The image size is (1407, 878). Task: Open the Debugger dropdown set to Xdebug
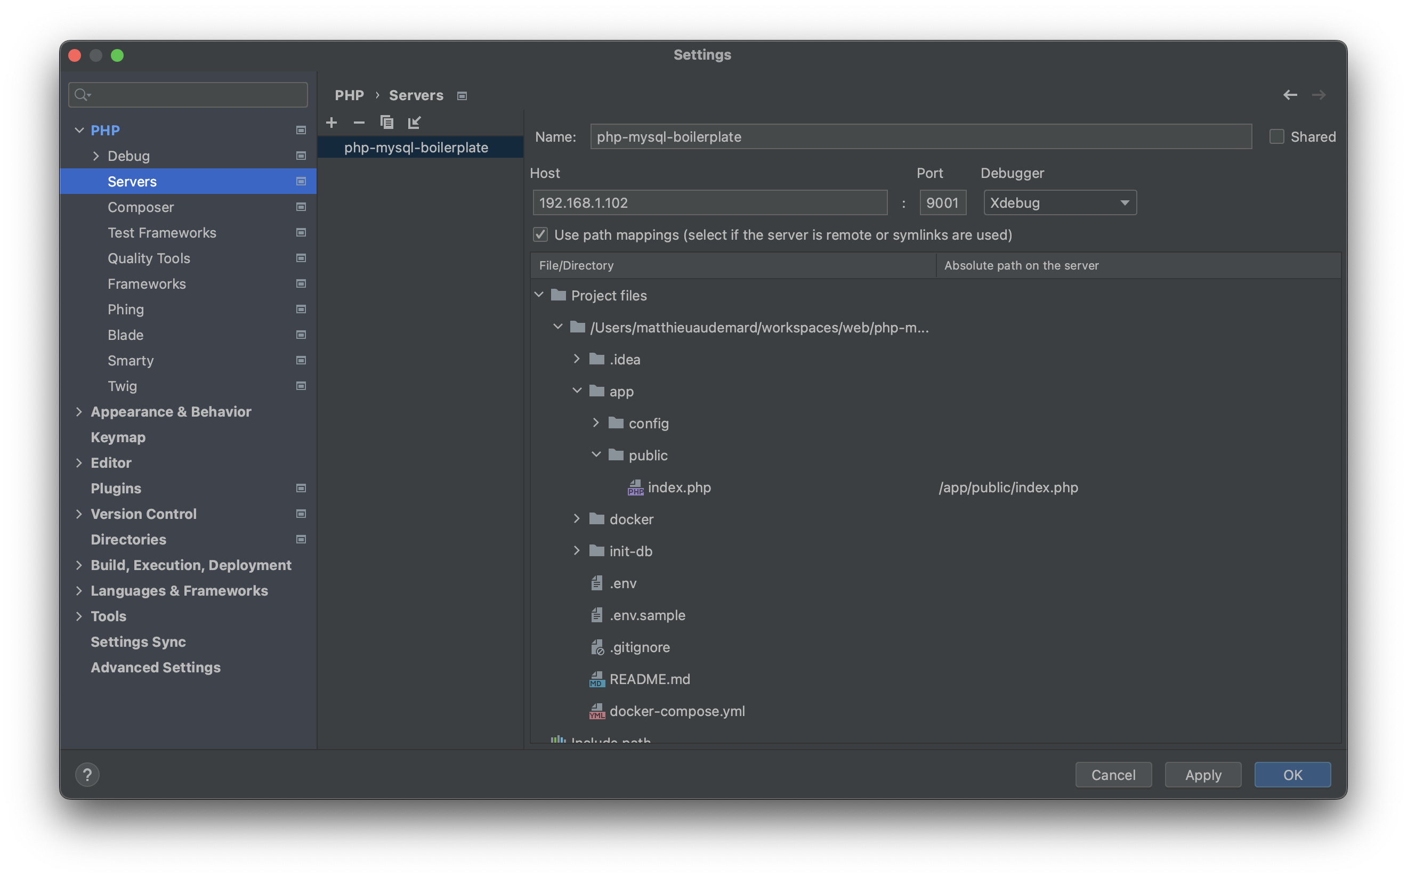pyautogui.click(x=1060, y=202)
